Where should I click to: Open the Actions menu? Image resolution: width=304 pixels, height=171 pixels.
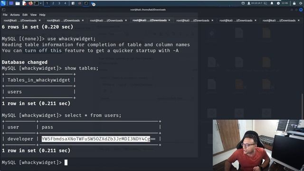pyautogui.click(x=15, y=15)
